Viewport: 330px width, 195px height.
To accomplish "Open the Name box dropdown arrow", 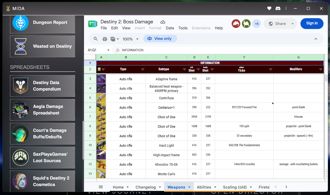I will click(108, 50).
